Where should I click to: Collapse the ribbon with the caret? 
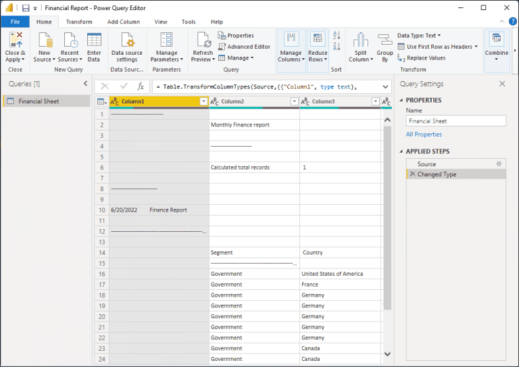[x=501, y=22]
